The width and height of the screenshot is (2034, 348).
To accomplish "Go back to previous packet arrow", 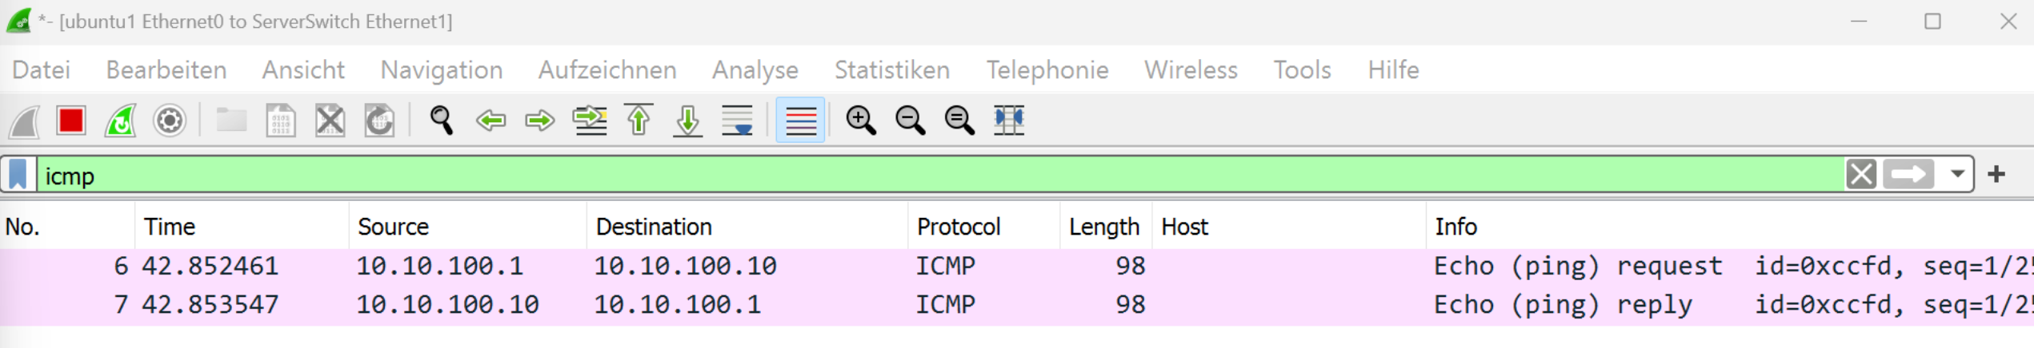I will 490,121.
